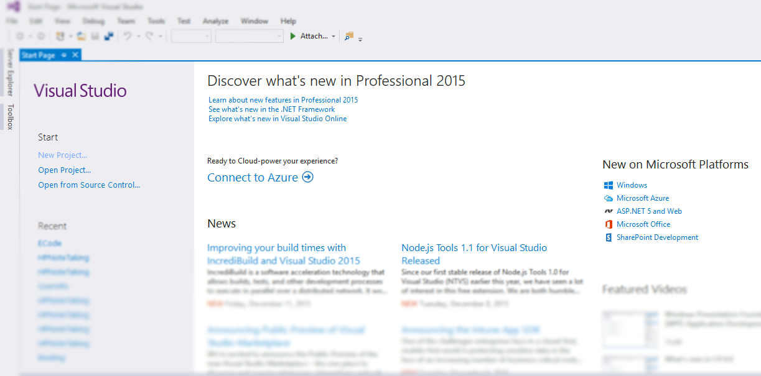The width and height of the screenshot is (761, 376).
Task: Click the Navigate Forward toolbar icon
Action: click(41, 37)
